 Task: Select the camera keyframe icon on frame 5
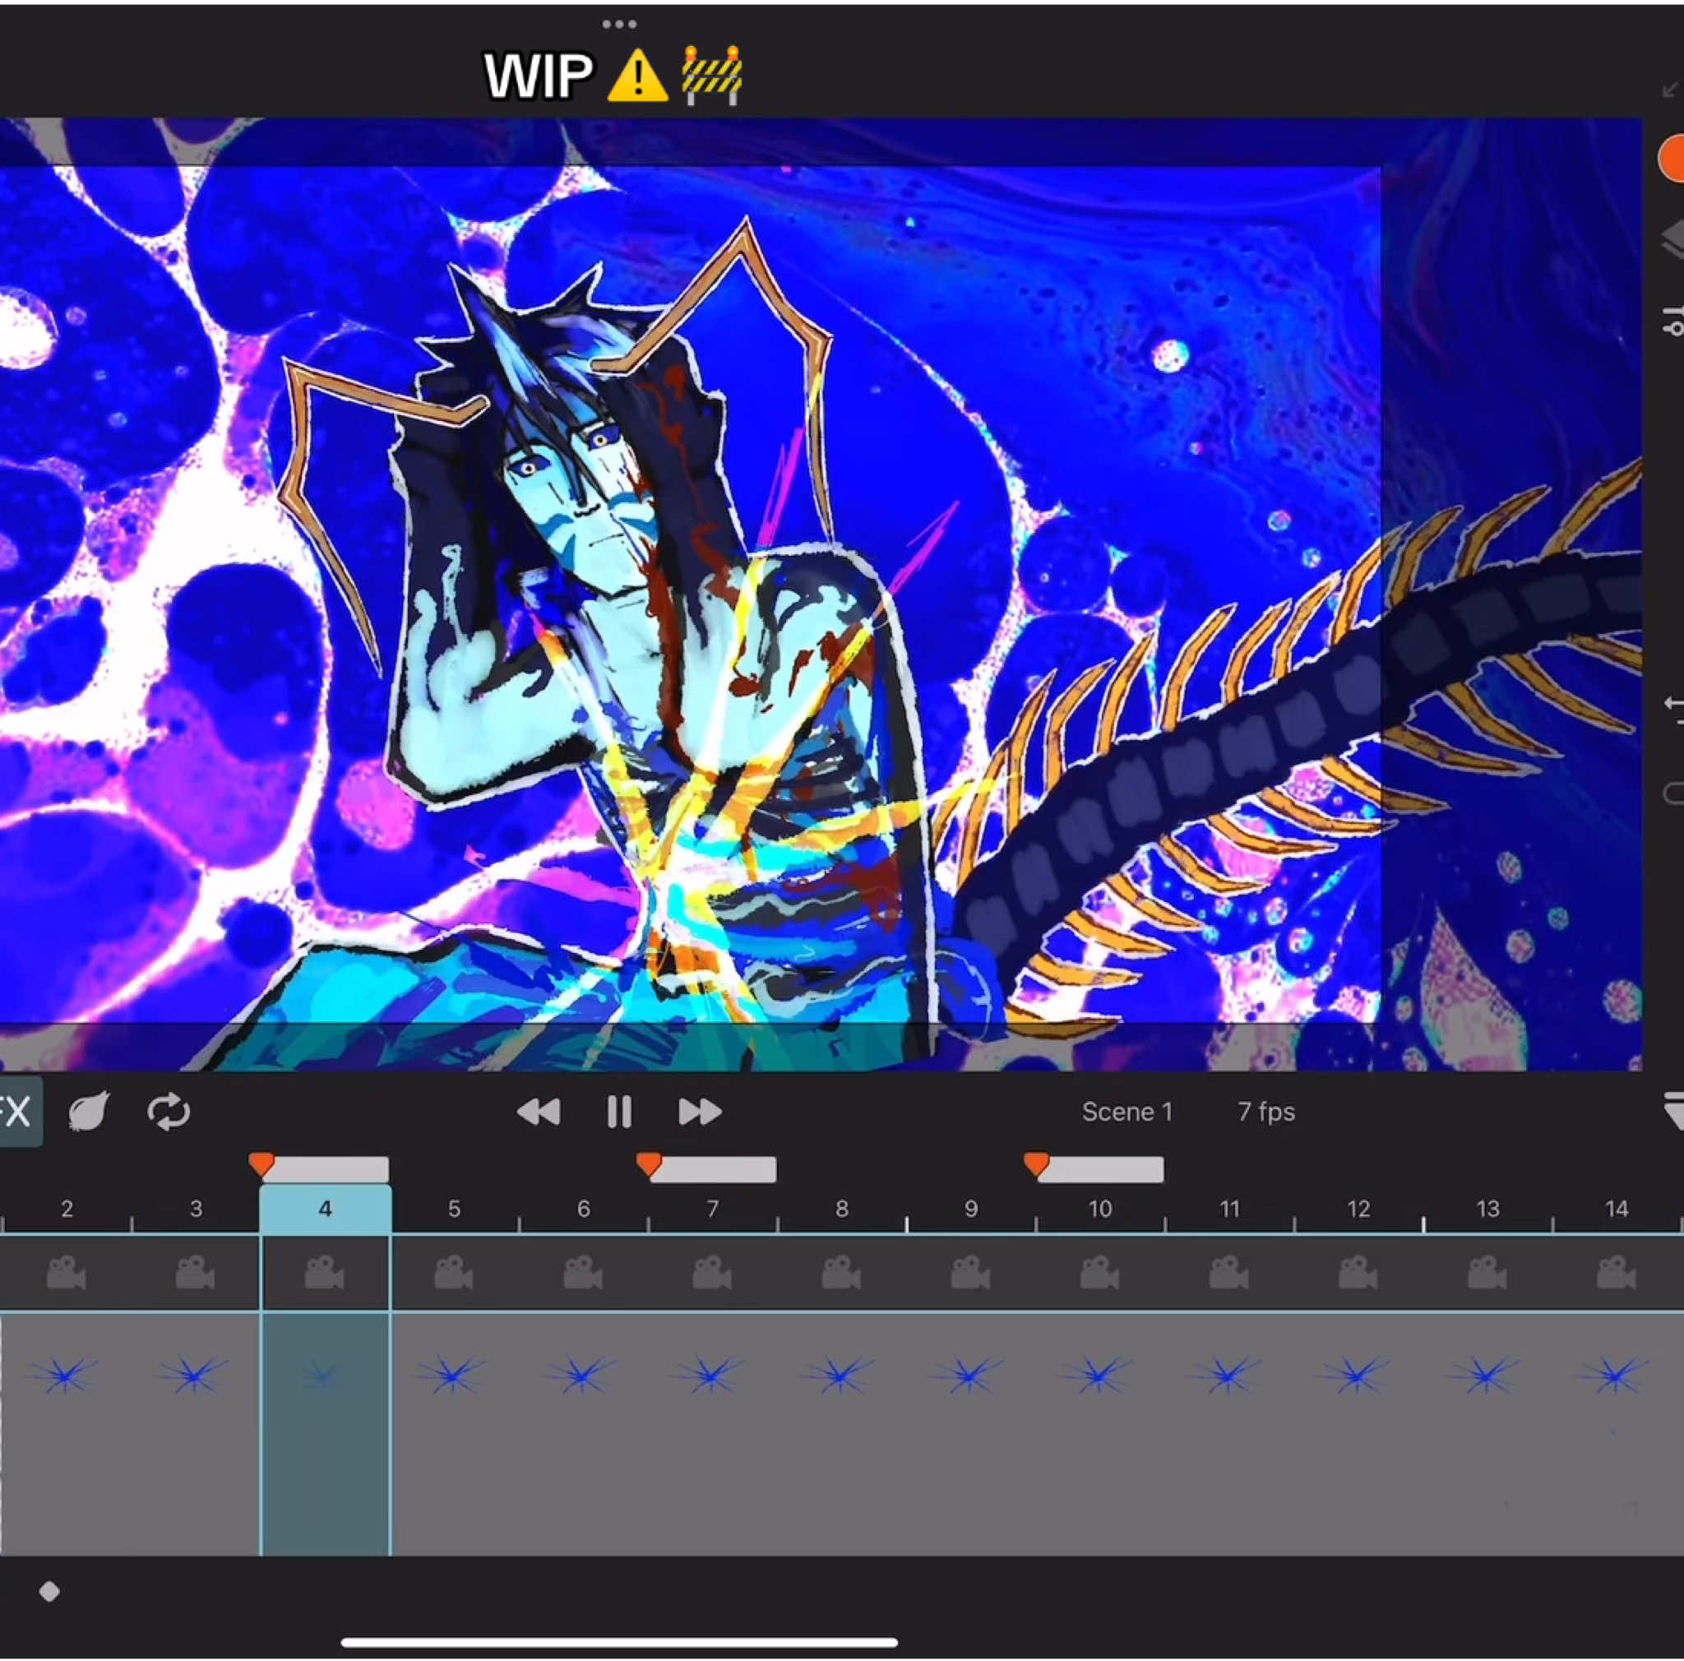coord(454,1273)
